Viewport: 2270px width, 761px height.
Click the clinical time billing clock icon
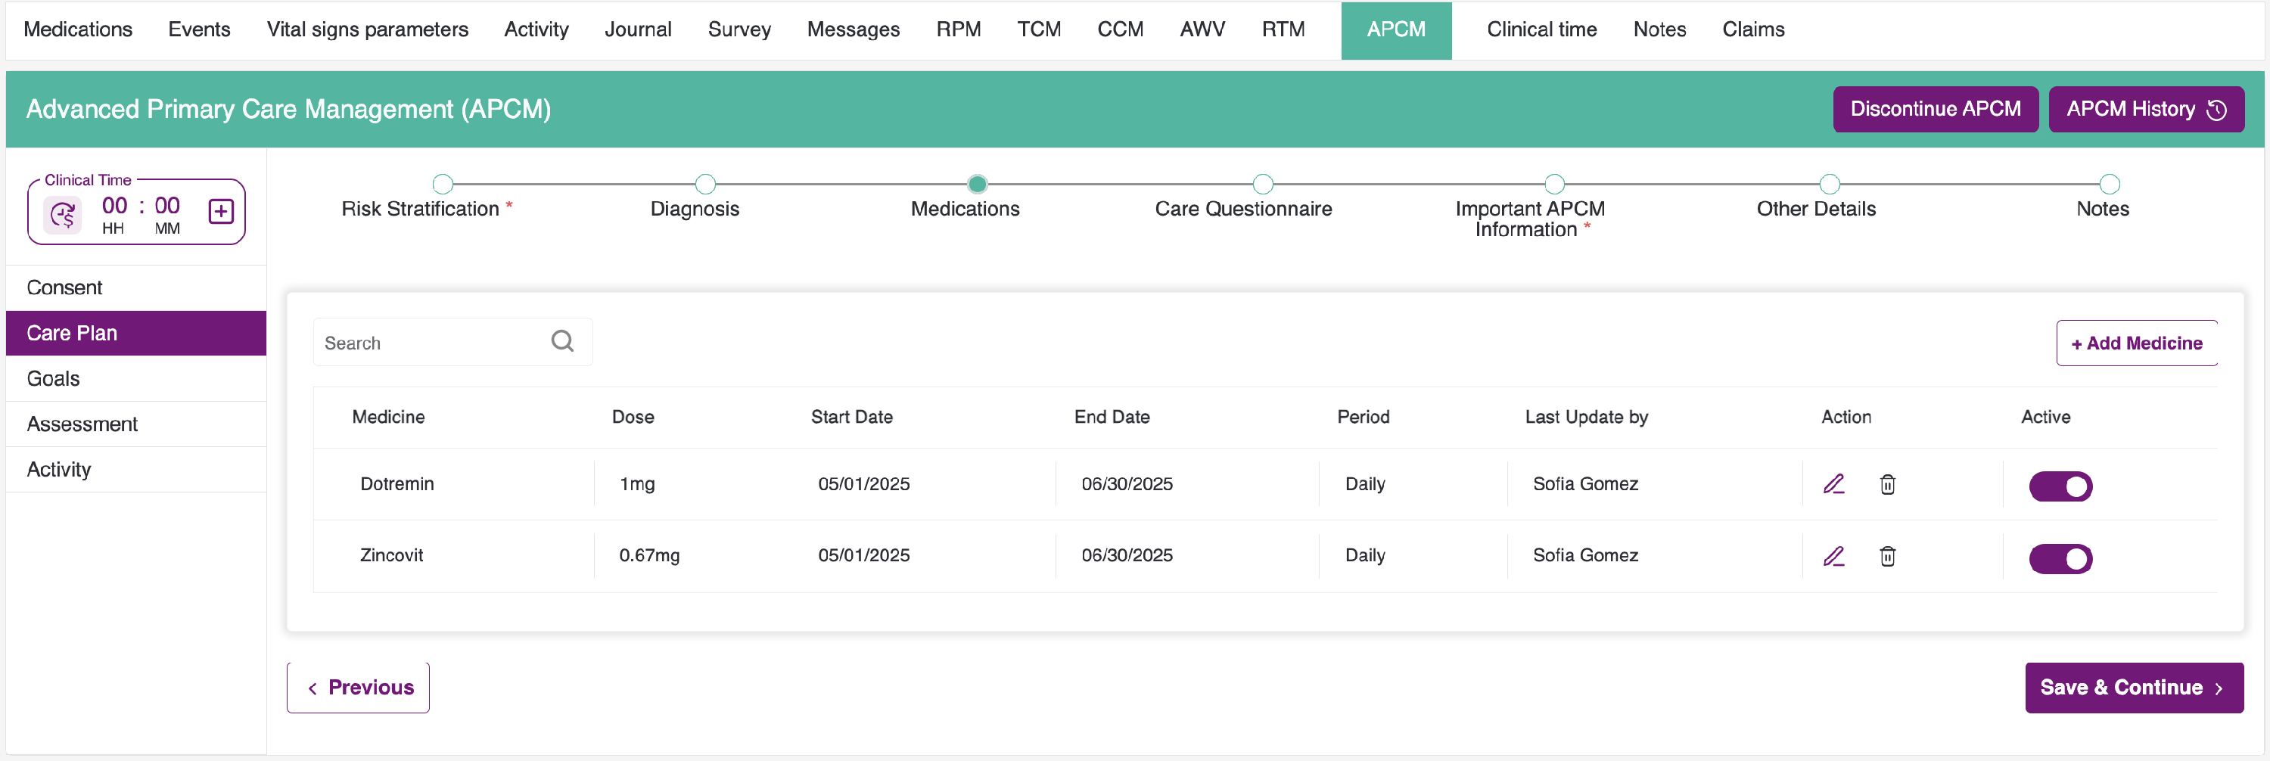coord(63,214)
